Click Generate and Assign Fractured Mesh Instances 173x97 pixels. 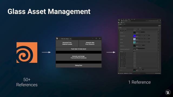79,57
